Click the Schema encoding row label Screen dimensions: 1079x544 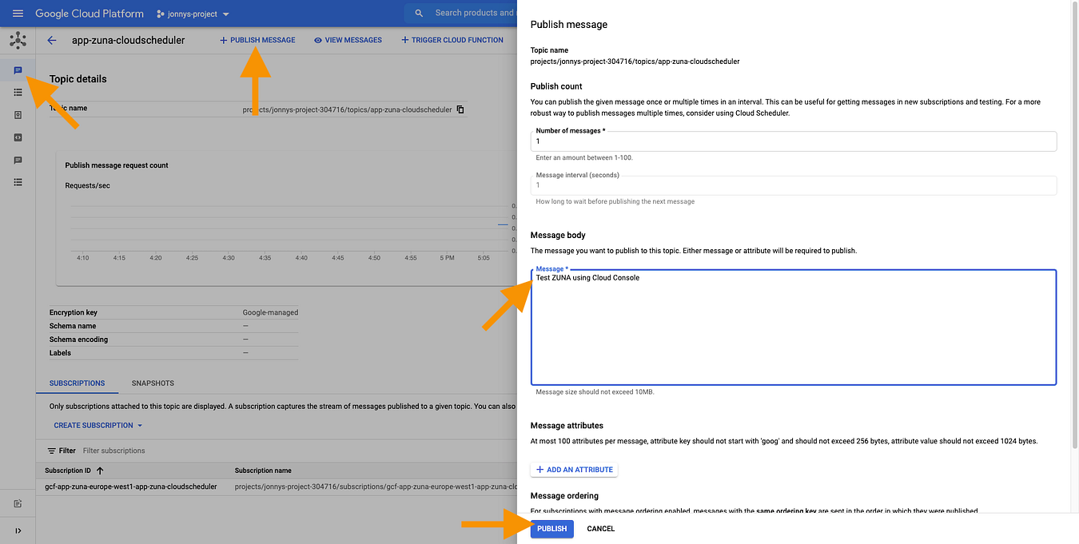78,340
